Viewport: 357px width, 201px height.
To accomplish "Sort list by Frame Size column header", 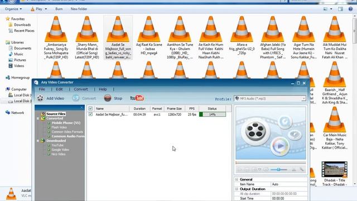I will (175, 109).
